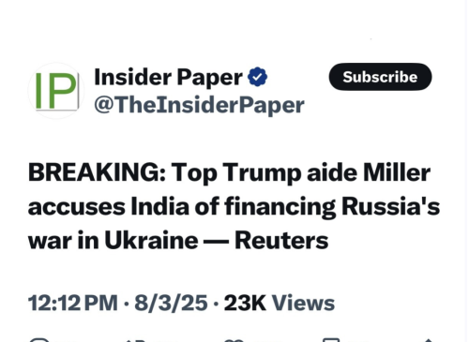The image size is (469, 342).
Task: Click the blue verified checkmark badge
Action: pos(257,77)
